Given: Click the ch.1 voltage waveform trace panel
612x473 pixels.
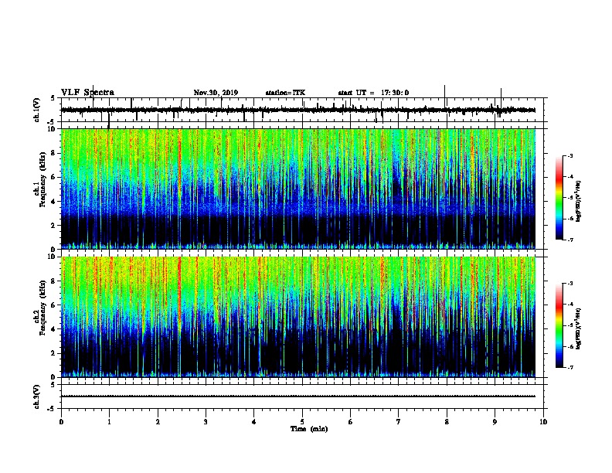Looking at the screenshot, I should click(x=302, y=110).
